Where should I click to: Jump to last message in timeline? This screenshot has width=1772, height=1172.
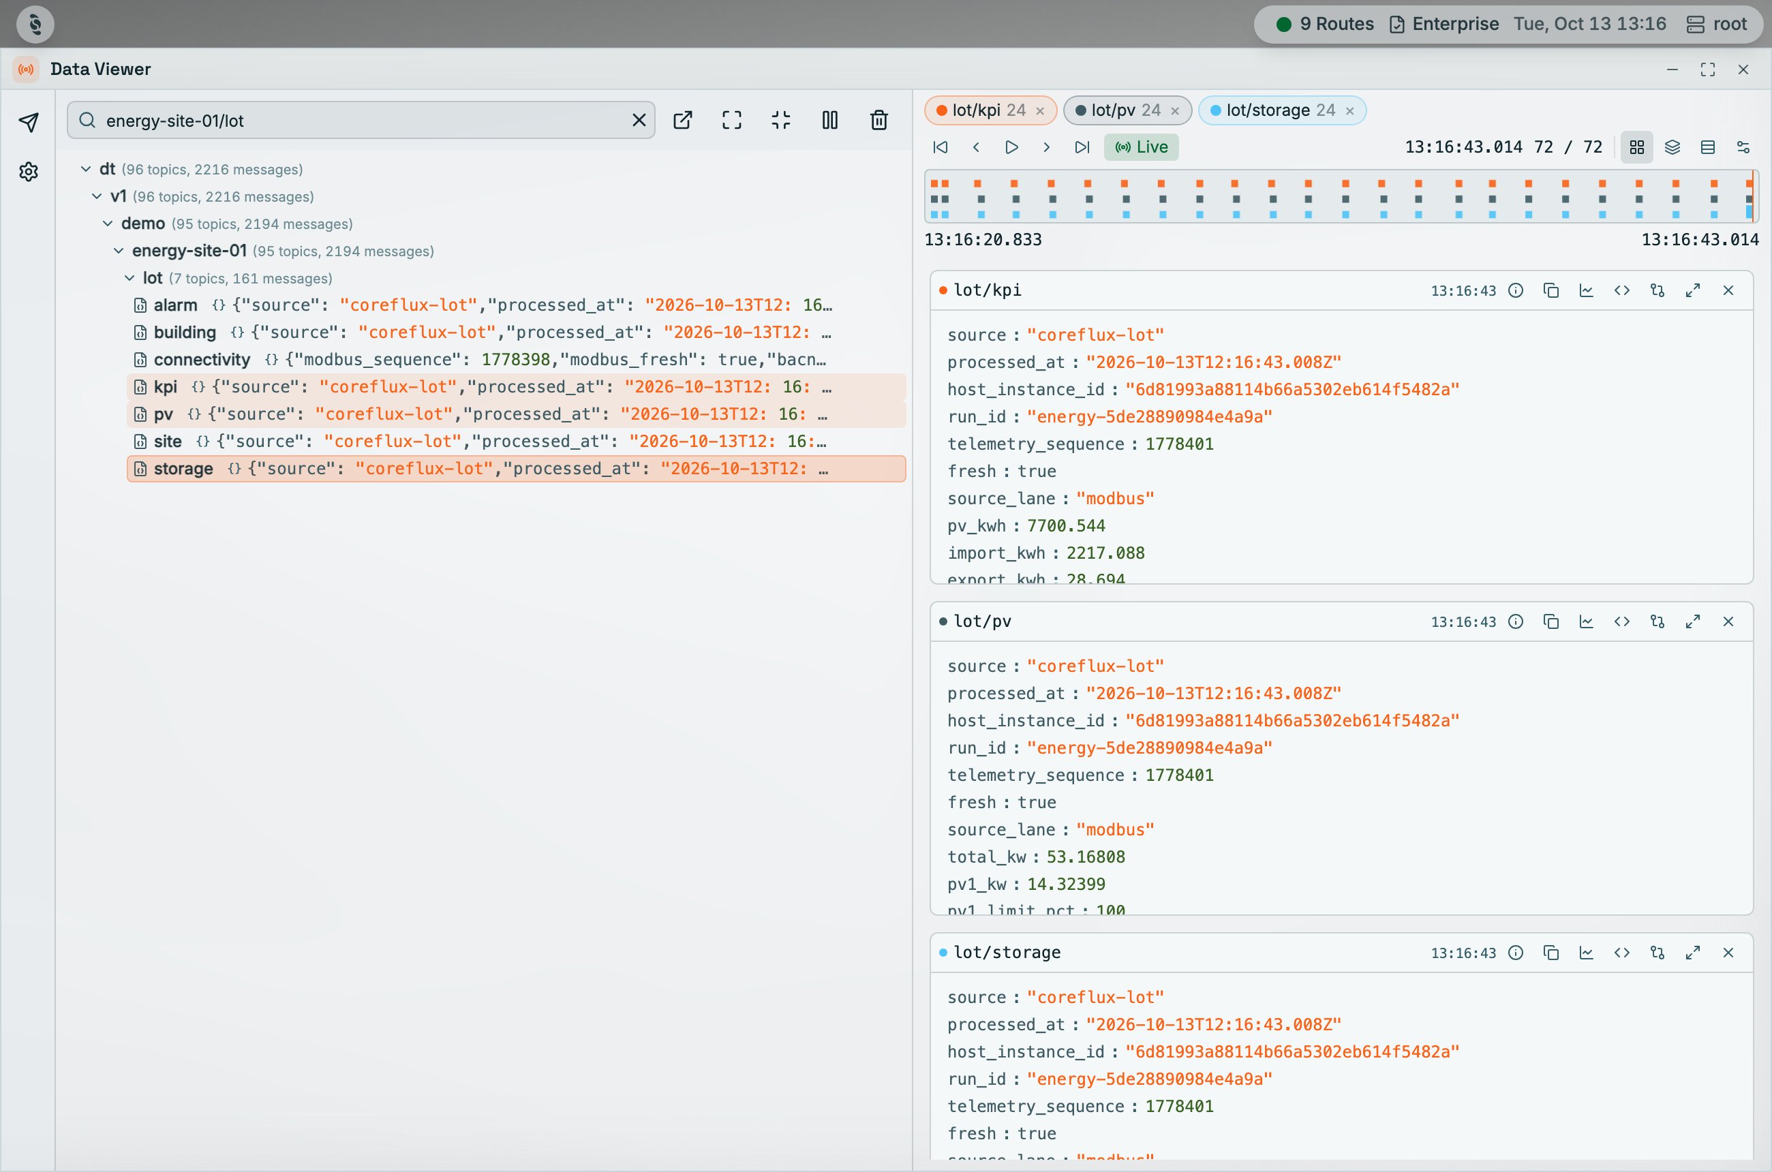1082,147
